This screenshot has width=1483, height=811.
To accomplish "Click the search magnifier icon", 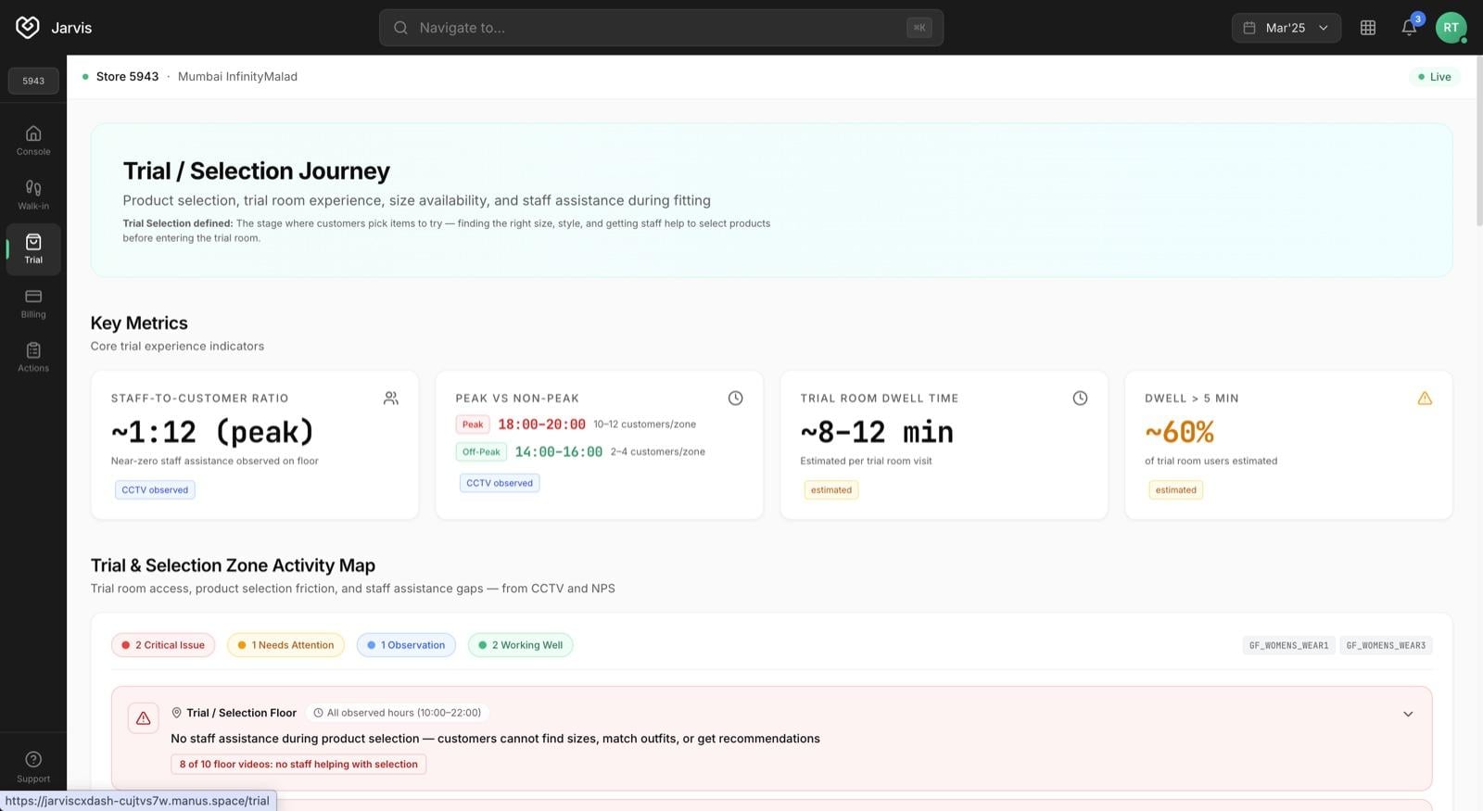I will 400,28.
